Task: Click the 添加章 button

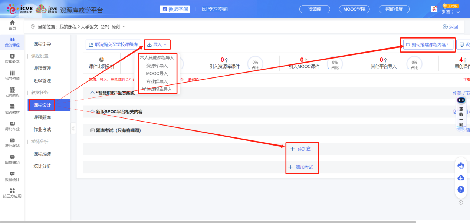Action: 301,149
